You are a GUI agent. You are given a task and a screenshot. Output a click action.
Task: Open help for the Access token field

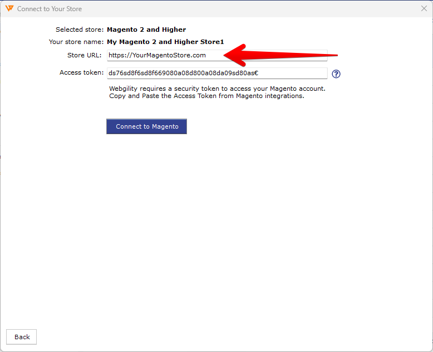[x=336, y=74]
